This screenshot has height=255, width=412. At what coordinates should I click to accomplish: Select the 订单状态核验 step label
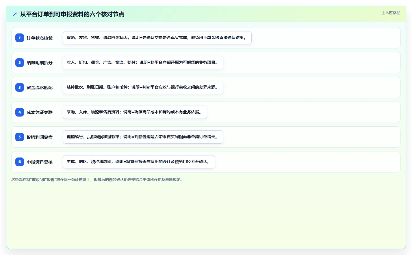pos(40,38)
